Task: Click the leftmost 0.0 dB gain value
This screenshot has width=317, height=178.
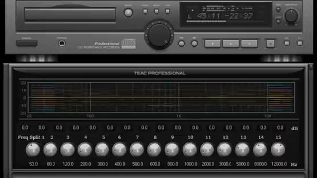Action: coord(25,128)
